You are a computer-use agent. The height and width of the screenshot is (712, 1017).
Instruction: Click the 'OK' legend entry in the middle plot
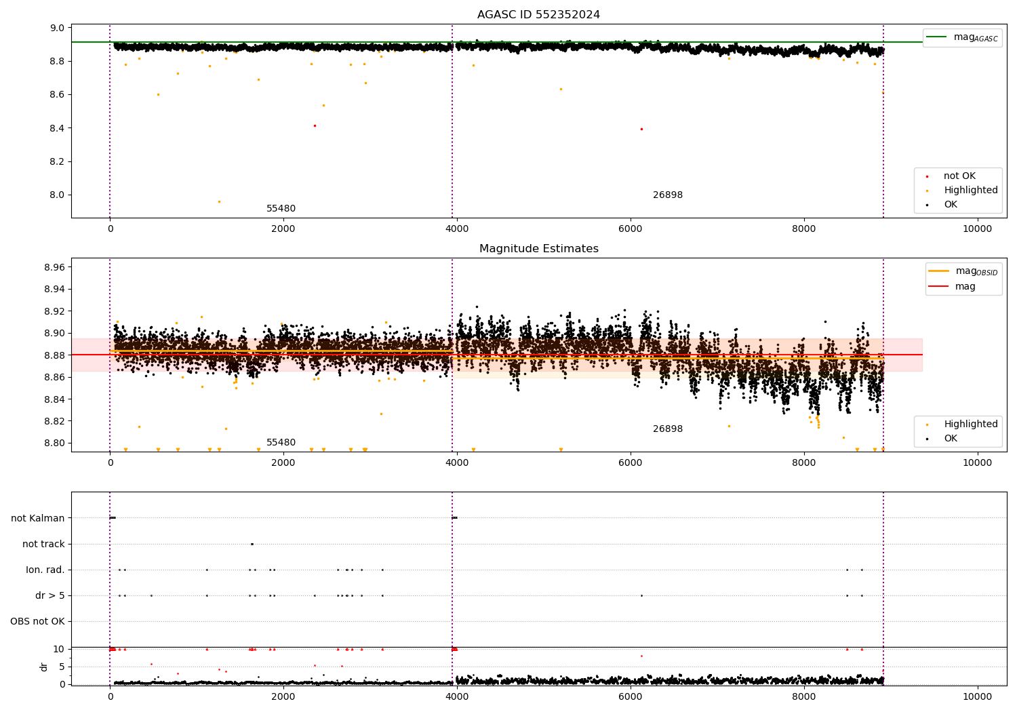click(x=951, y=439)
